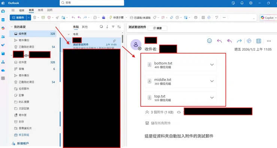Open the Copilot app in the left rail
The image size is (277, 148).
[3, 28]
